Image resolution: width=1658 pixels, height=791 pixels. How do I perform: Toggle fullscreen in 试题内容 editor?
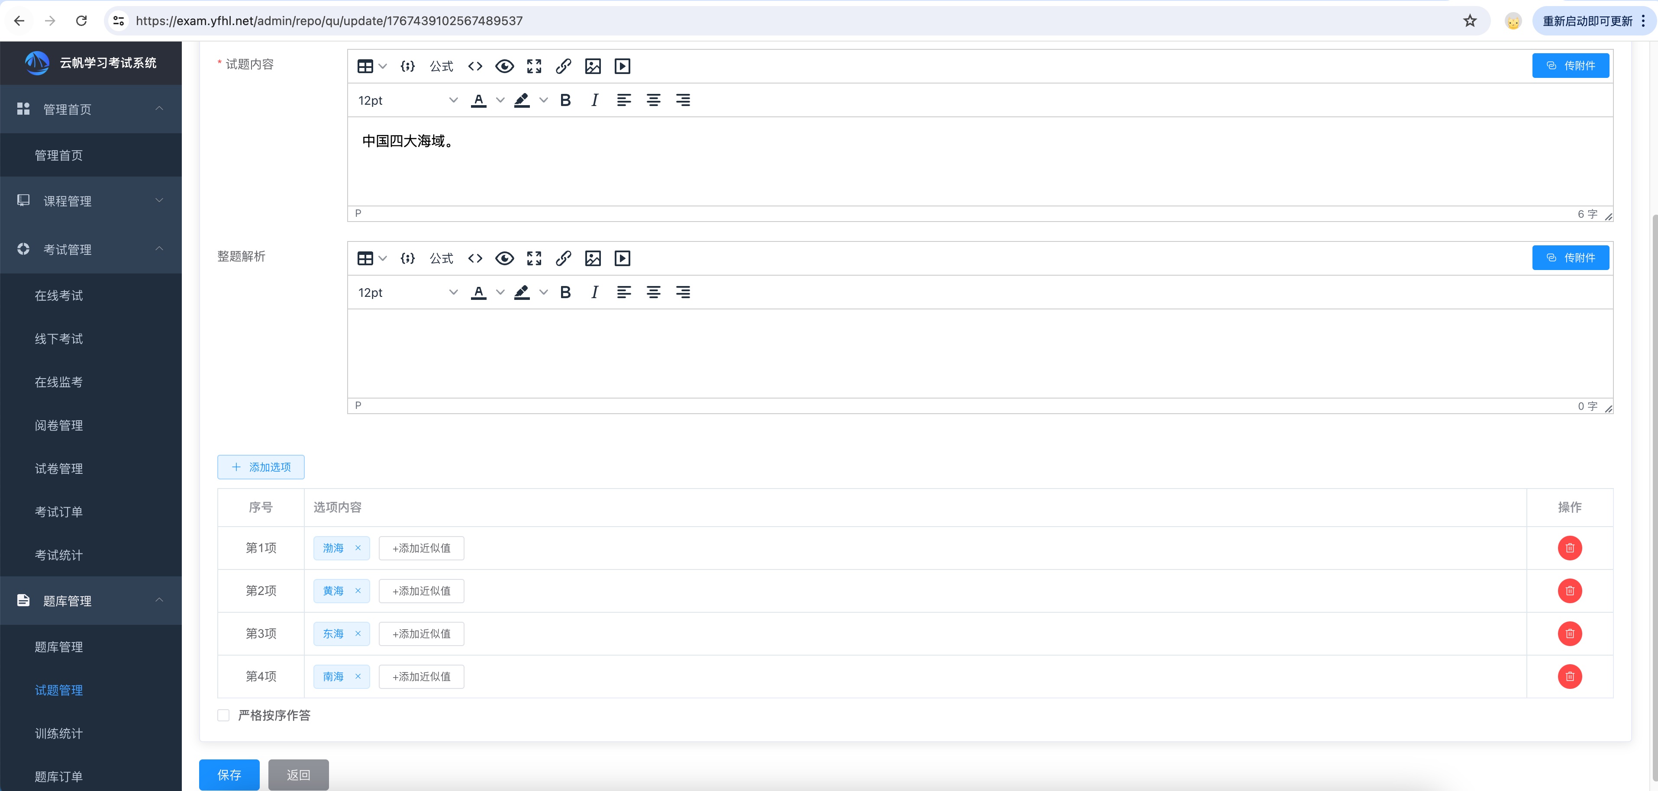534,66
